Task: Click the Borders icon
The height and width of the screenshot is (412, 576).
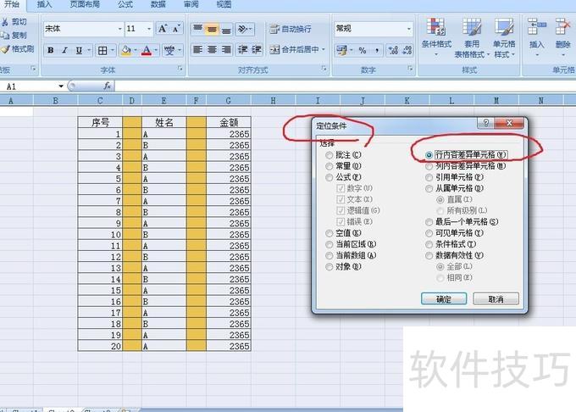Action: point(102,50)
